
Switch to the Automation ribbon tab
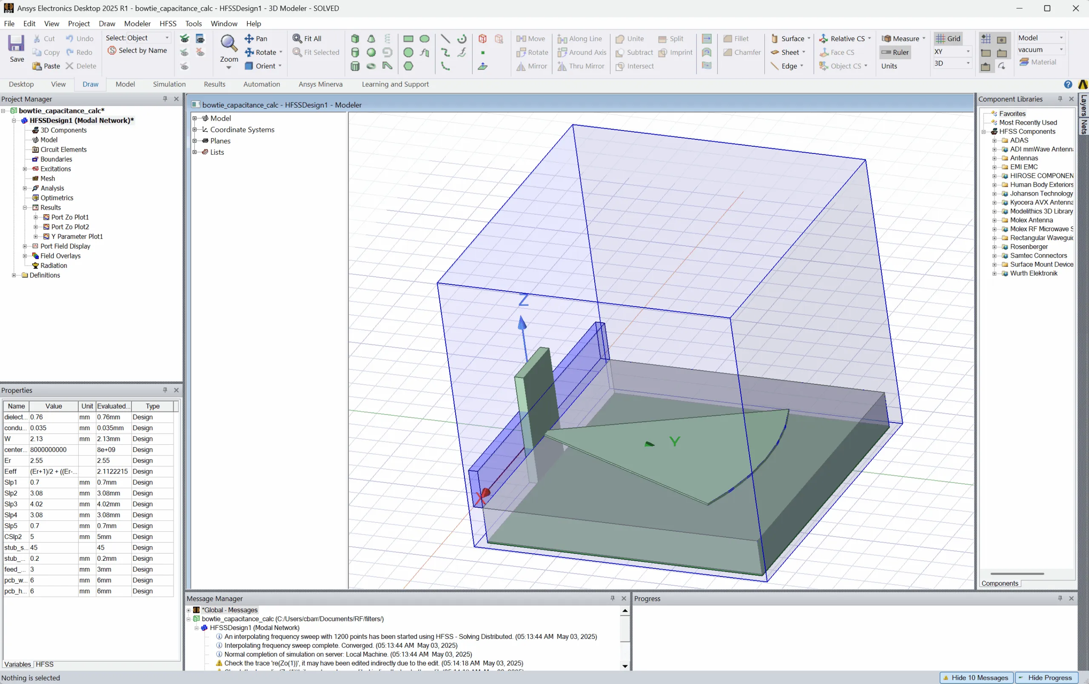coord(261,85)
